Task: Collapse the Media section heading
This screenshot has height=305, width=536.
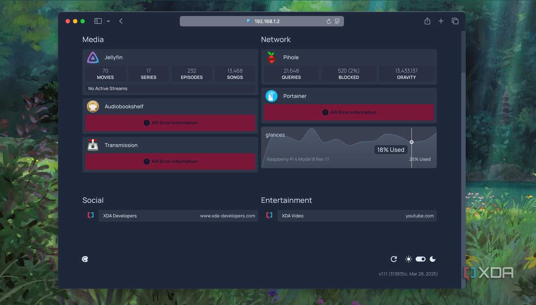Action: (x=93, y=39)
